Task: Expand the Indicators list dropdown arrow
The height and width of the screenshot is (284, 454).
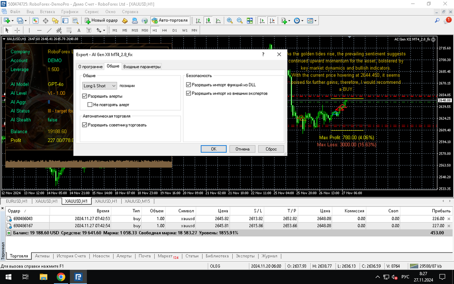Action: pyautogui.click(x=289, y=20)
